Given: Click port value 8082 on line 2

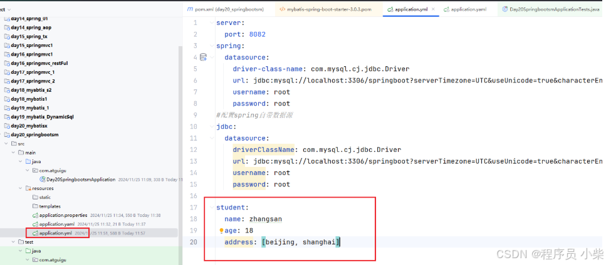Looking at the screenshot, I should (x=258, y=34).
